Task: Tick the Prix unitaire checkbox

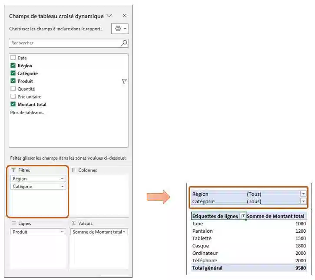Action: pos(13,97)
